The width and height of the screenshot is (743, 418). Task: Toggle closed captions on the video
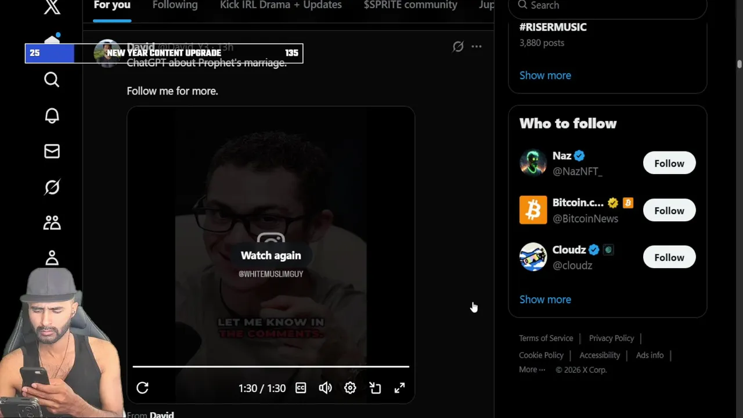pyautogui.click(x=301, y=388)
